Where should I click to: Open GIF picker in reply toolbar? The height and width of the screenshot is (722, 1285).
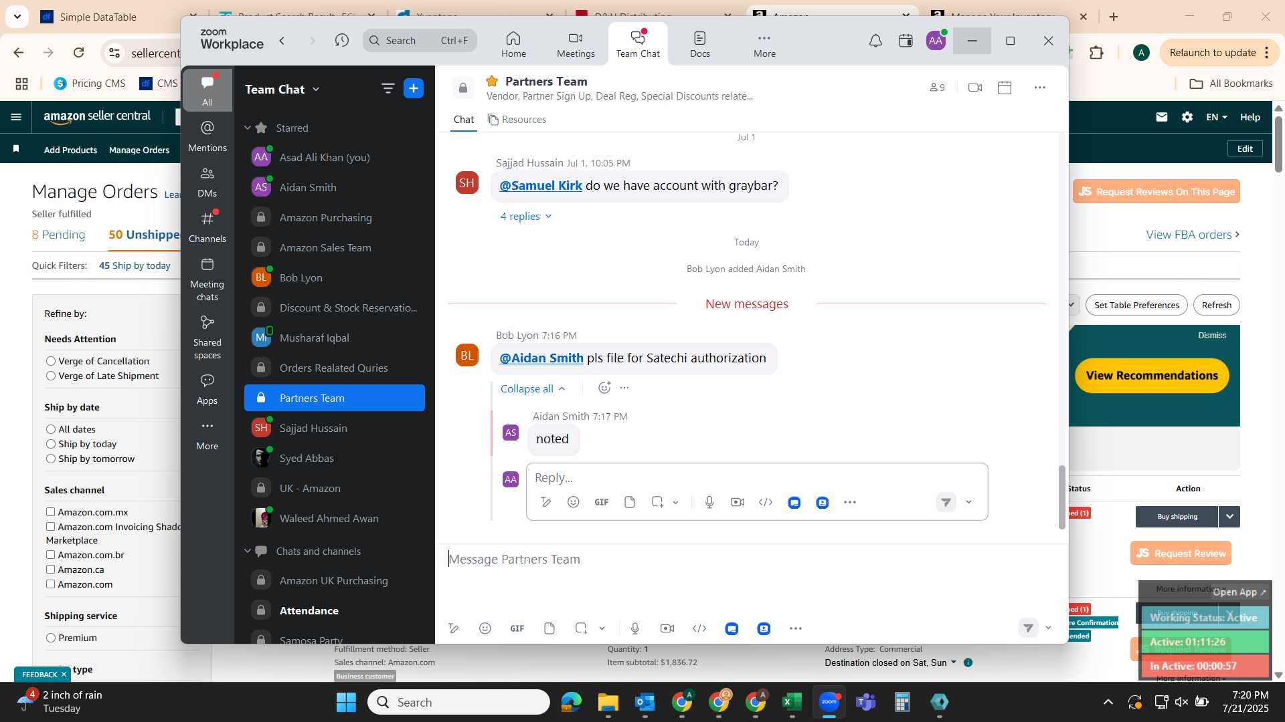pos(602,502)
